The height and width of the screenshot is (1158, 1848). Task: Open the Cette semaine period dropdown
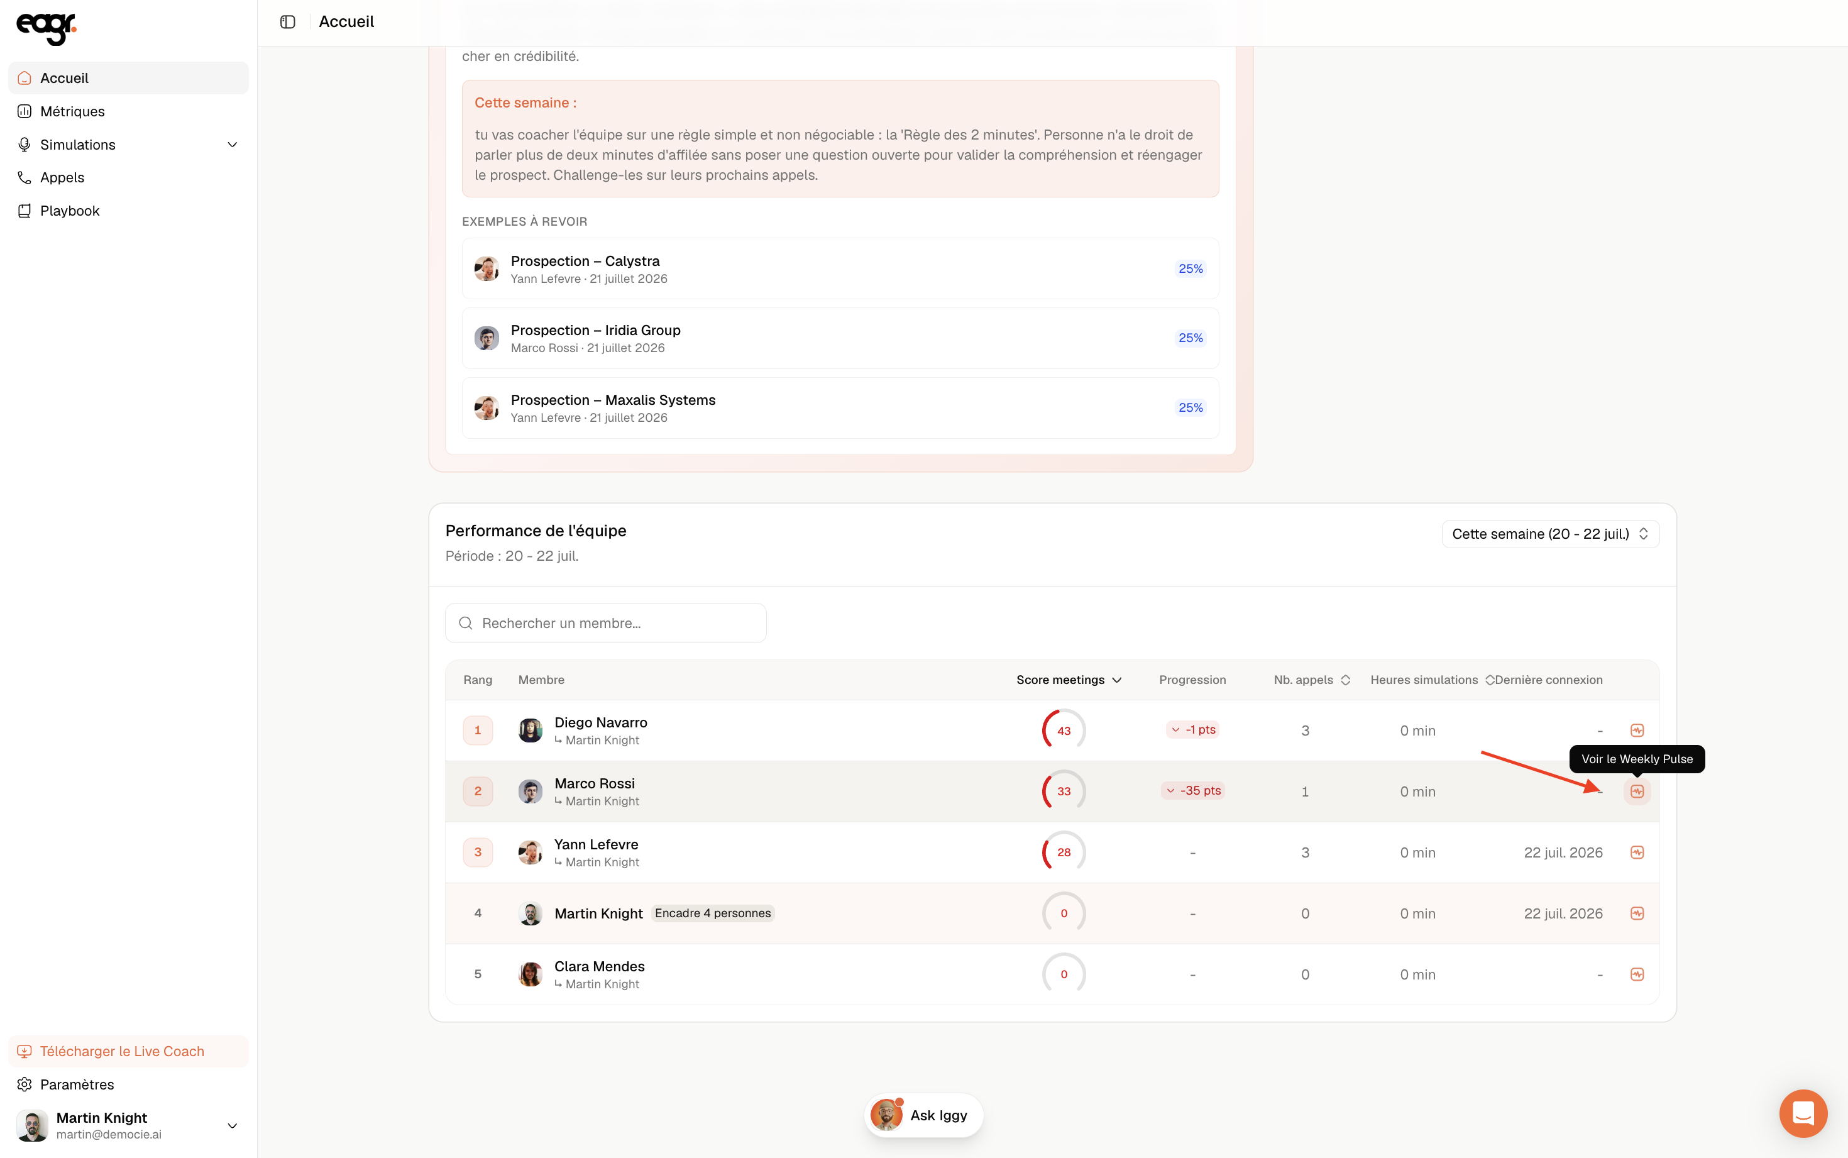click(1550, 534)
